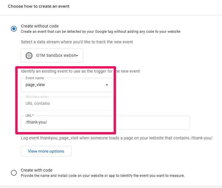Click the Select a data stream instruction text

click(x=77, y=42)
